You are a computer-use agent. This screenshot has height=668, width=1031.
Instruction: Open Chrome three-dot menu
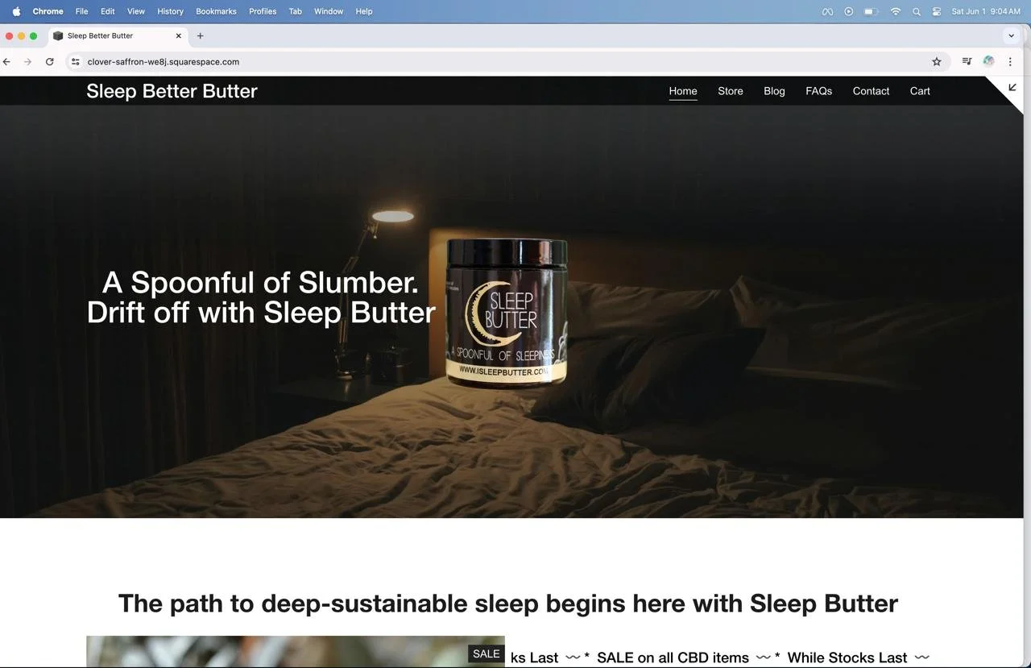[1010, 61]
